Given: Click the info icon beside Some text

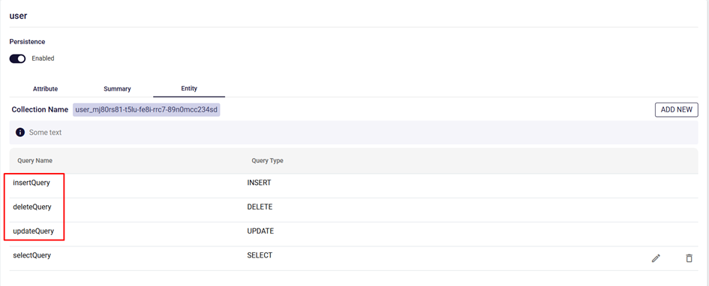Looking at the screenshot, I should pos(20,133).
